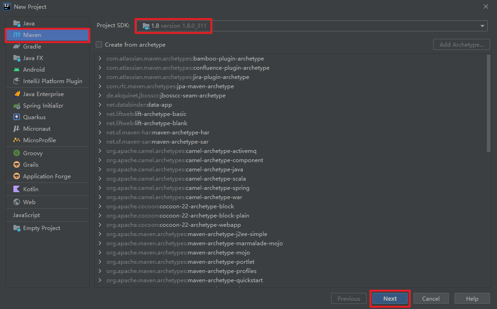The width and height of the screenshot is (497, 309).
Task: Select Spring Initializr project type label
Action: pyautogui.click(x=43, y=106)
